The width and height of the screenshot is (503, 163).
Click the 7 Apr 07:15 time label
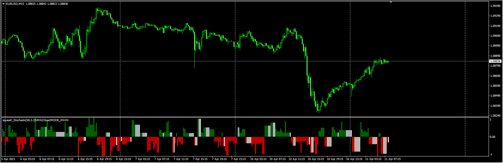click(162, 159)
